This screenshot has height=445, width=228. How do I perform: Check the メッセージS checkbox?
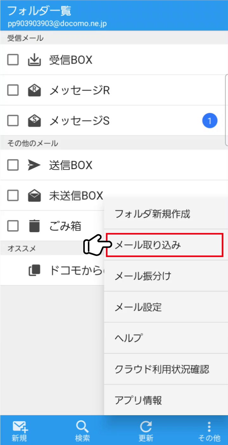13,121
